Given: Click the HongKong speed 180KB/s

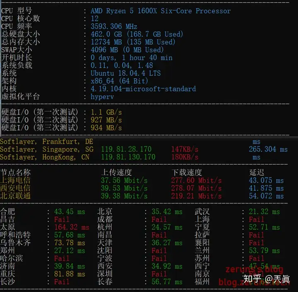Looking at the screenshot, I should click(185, 157).
